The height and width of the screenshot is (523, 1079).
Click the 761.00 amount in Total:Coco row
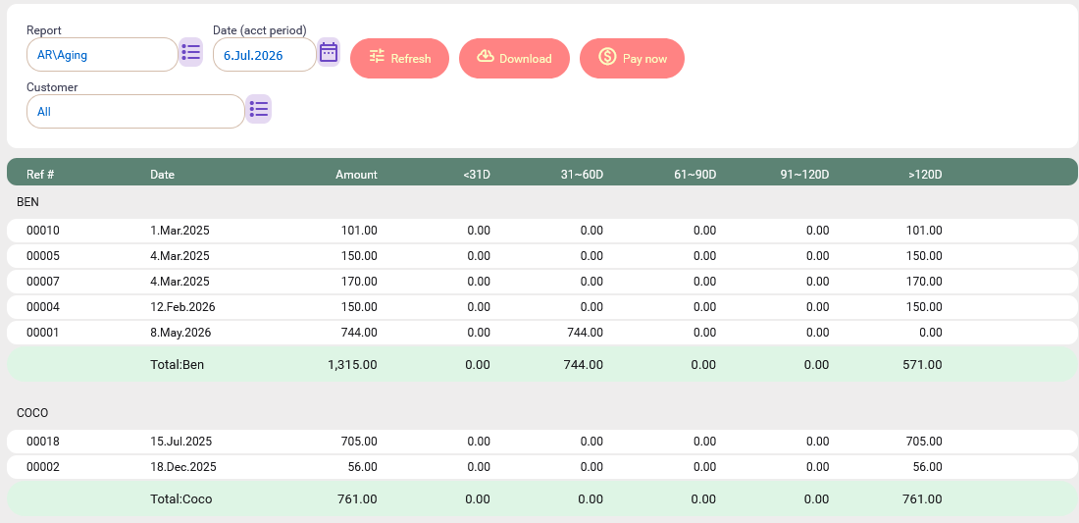[x=357, y=498]
